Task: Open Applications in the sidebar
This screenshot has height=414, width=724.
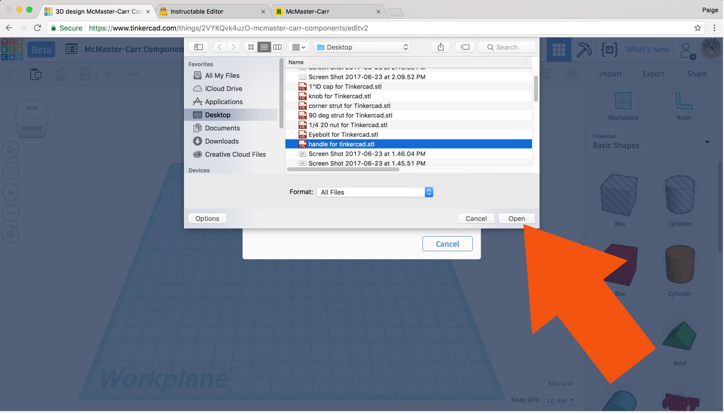Action: coord(224,102)
